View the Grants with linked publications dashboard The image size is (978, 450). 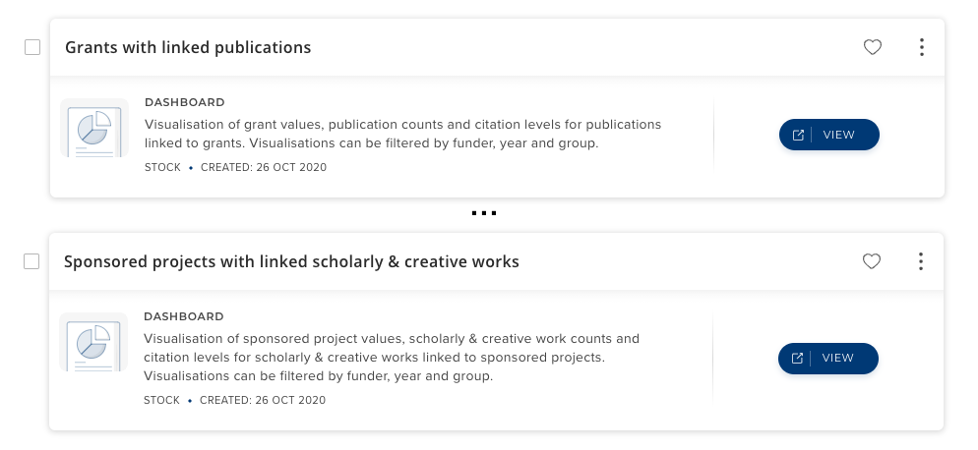point(828,135)
